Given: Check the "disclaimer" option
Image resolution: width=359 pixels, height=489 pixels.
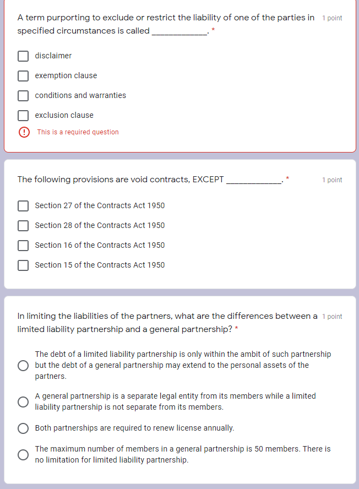Looking at the screenshot, I should coord(23,56).
